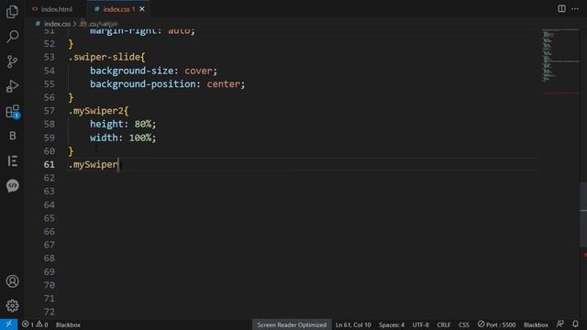Click 'width: 100%' value on line 59
Image resolution: width=587 pixels, height=330 pixels.
140,137
